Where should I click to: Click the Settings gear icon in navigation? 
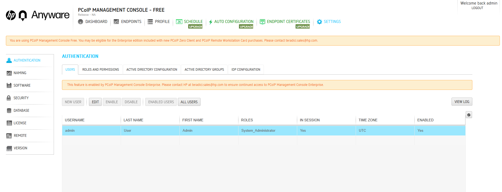319,22
